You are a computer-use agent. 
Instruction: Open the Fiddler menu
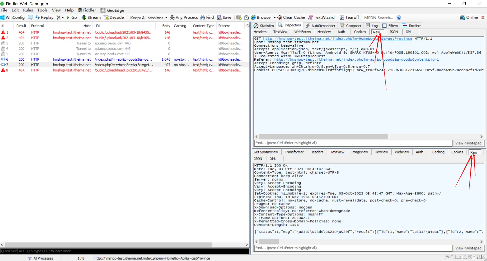click(87, 10)
